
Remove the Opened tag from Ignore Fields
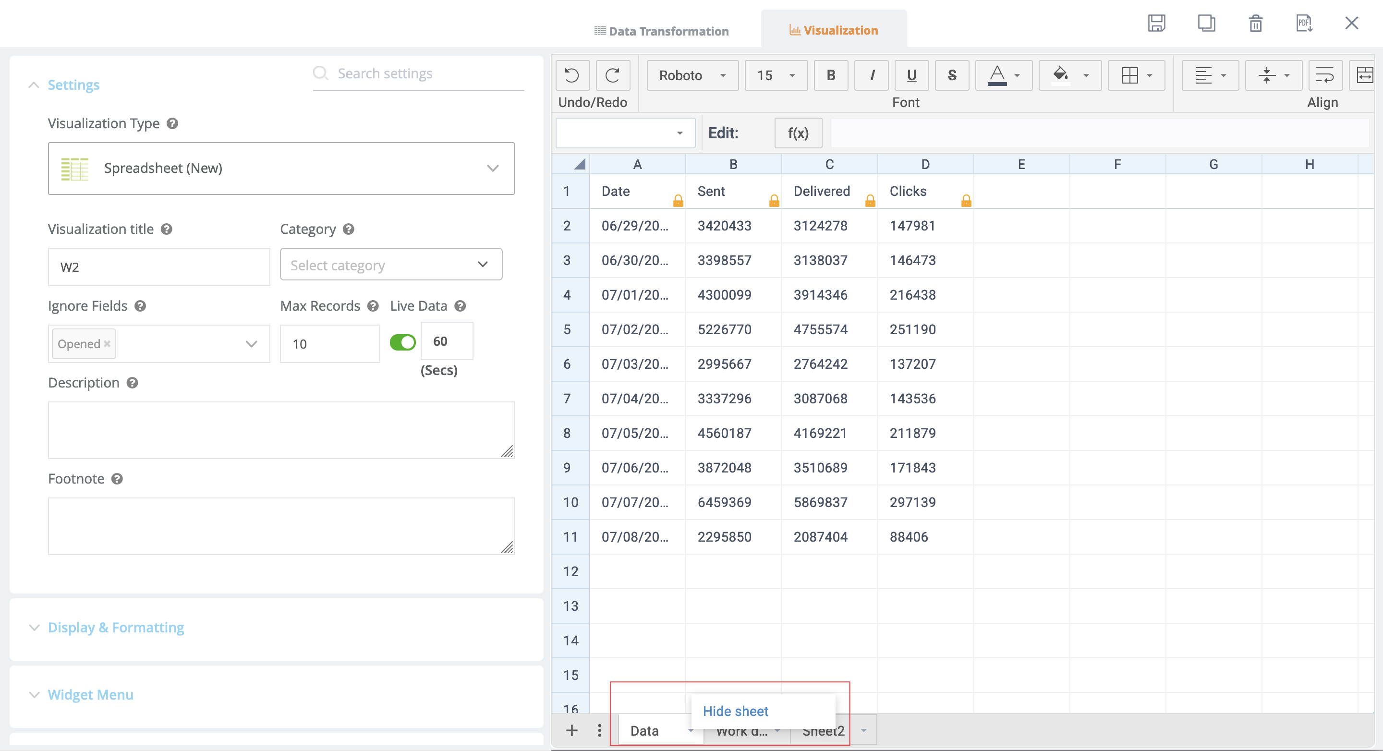coord(108,343)
